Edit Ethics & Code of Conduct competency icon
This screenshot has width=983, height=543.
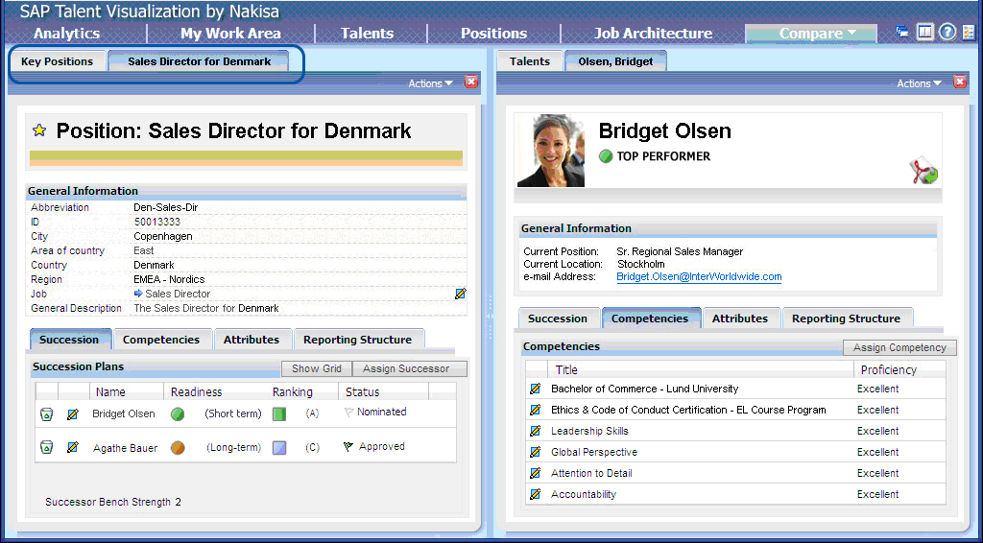536,411
